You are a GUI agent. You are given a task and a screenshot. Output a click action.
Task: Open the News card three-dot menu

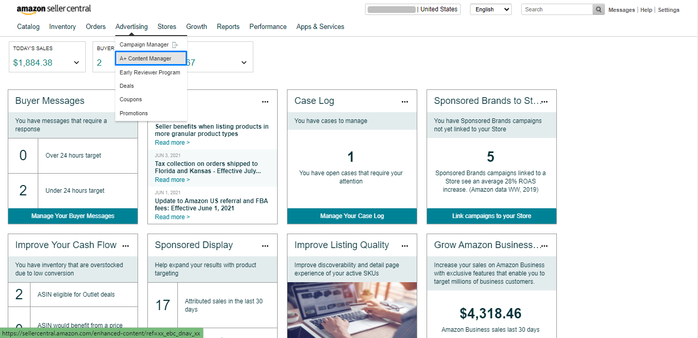[265, 102]
